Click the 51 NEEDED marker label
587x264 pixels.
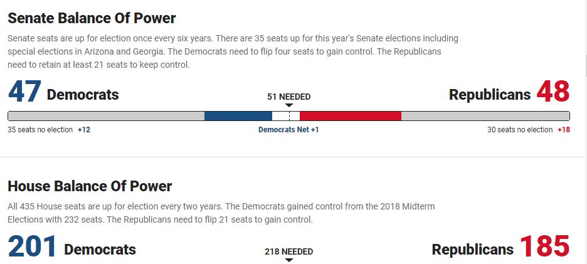(x=288, y=97)
